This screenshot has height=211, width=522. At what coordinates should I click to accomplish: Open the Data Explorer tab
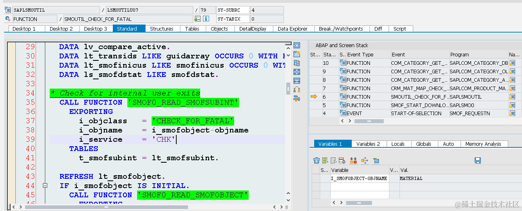(293, 29)
